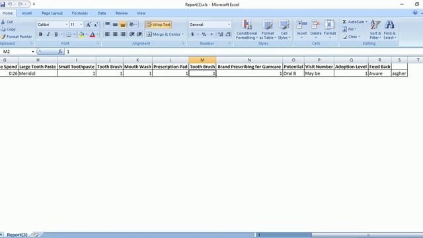423x238 pixels.
Task: Apply Comma Style
Action: coord(211,34)
